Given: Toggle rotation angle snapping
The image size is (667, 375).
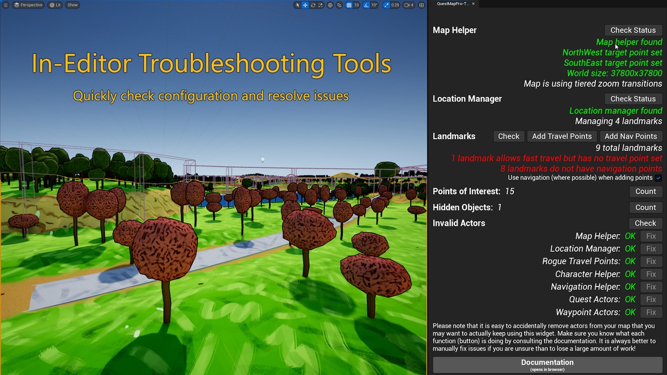Looking at the screenshot, I should [x=366, y=5].
